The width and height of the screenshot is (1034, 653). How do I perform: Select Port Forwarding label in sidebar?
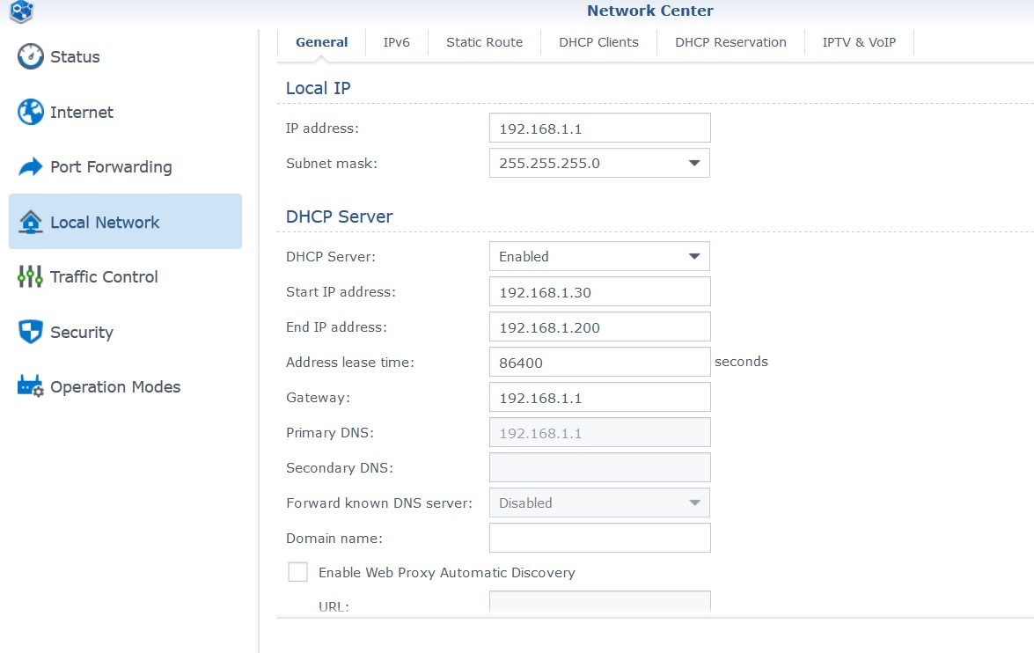(x=112, y=167)
